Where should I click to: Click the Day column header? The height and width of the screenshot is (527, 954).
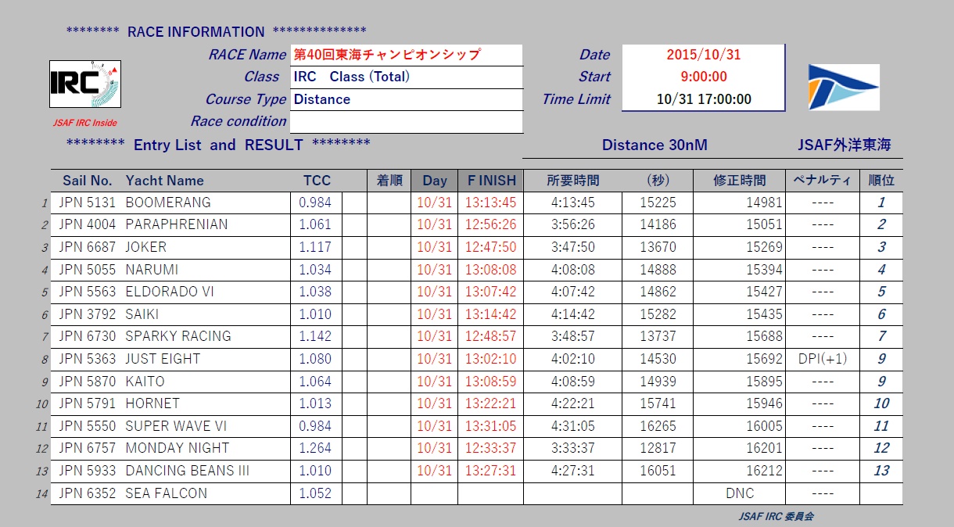[435, 181]
